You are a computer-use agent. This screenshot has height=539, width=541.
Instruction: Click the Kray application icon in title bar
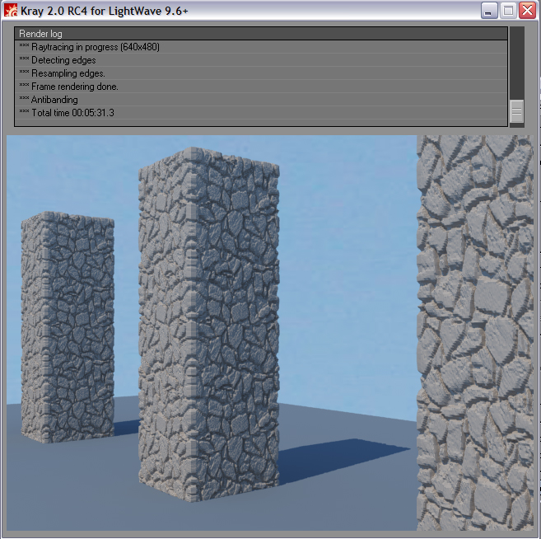point(11,11)
